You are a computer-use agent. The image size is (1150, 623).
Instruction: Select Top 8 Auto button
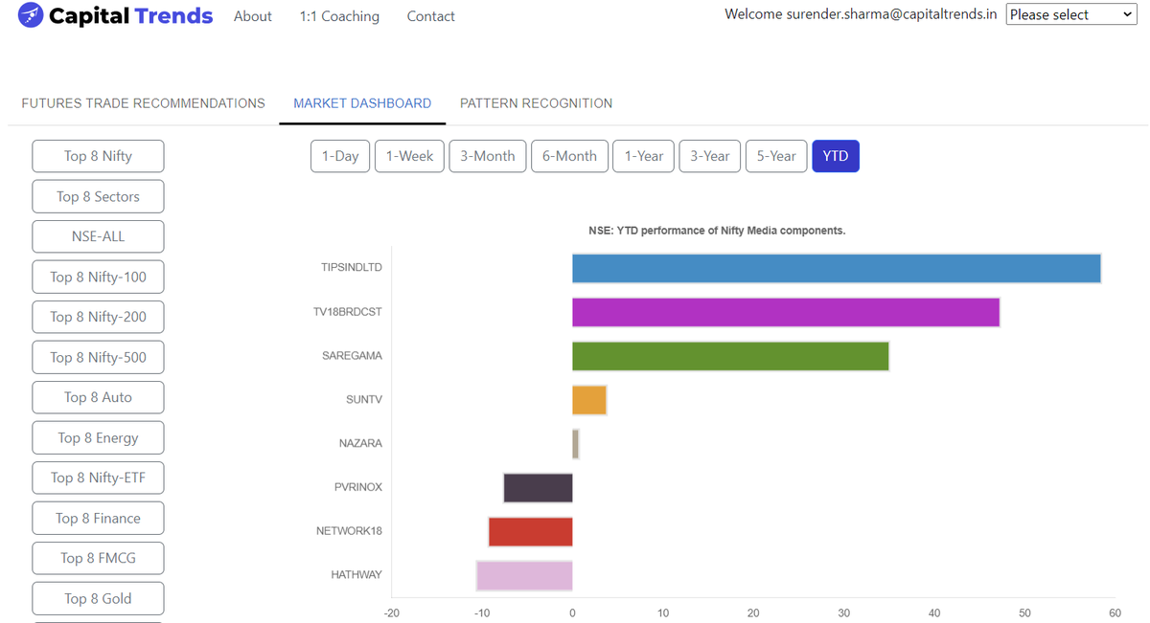click(98, 397)
